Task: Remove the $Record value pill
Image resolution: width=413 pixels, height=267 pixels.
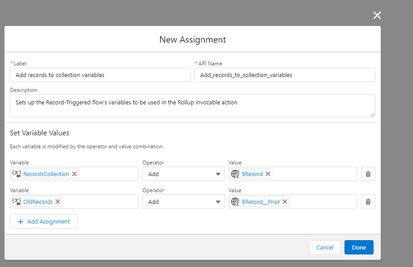Action: pos(267,174)
